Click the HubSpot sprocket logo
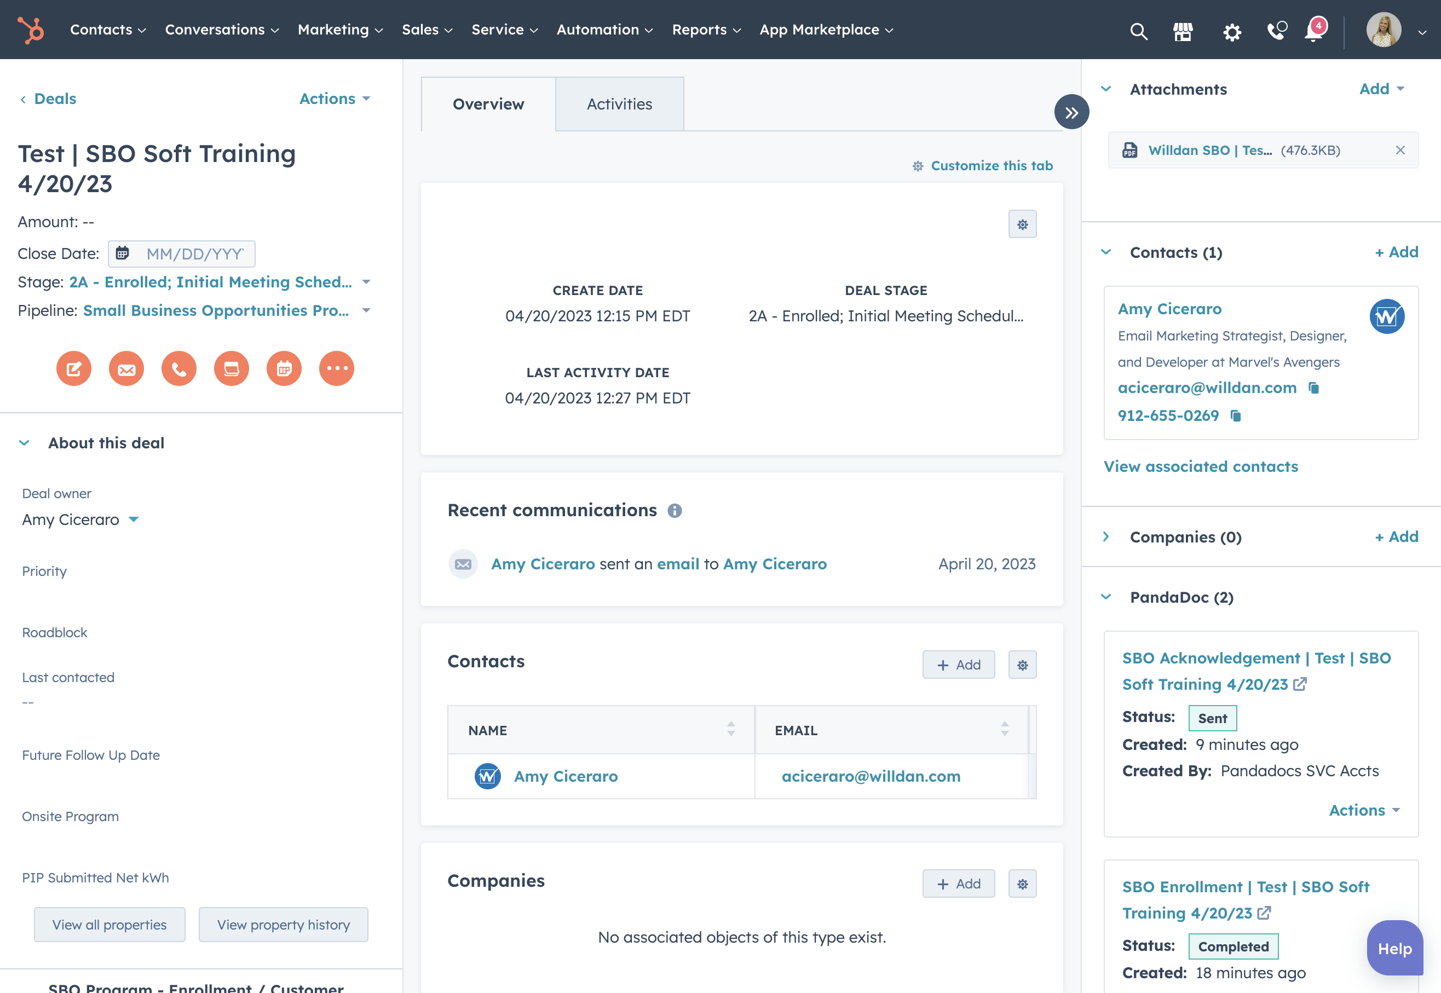Viewport: 1441px width, 993px height. tap(31, 30)
